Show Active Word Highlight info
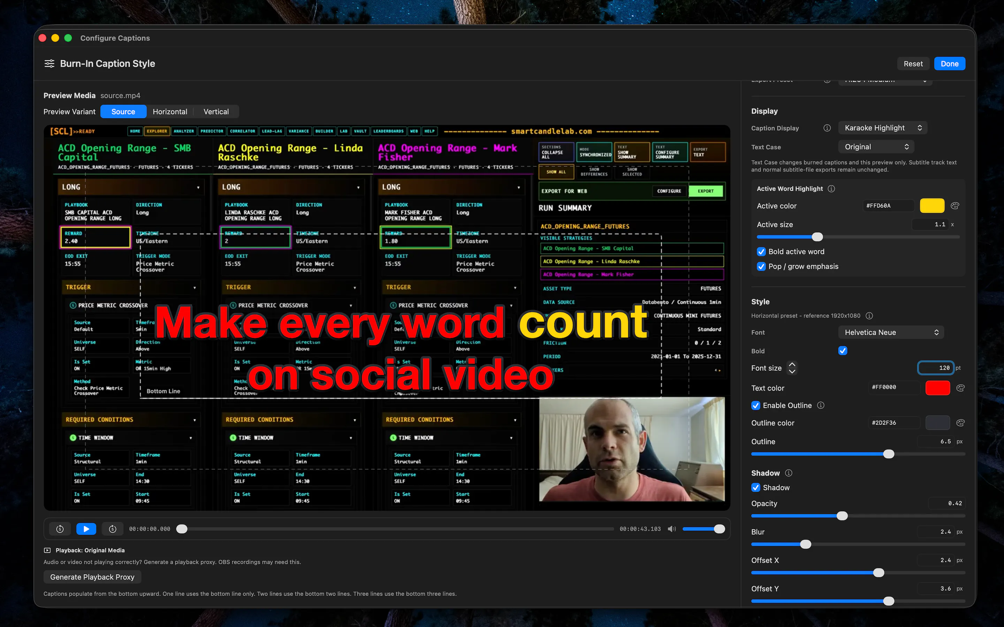 tap(831, 189)
